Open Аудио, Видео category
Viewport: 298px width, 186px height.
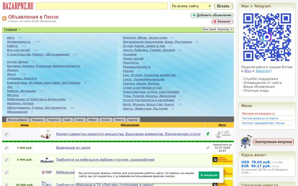point(17,62)
